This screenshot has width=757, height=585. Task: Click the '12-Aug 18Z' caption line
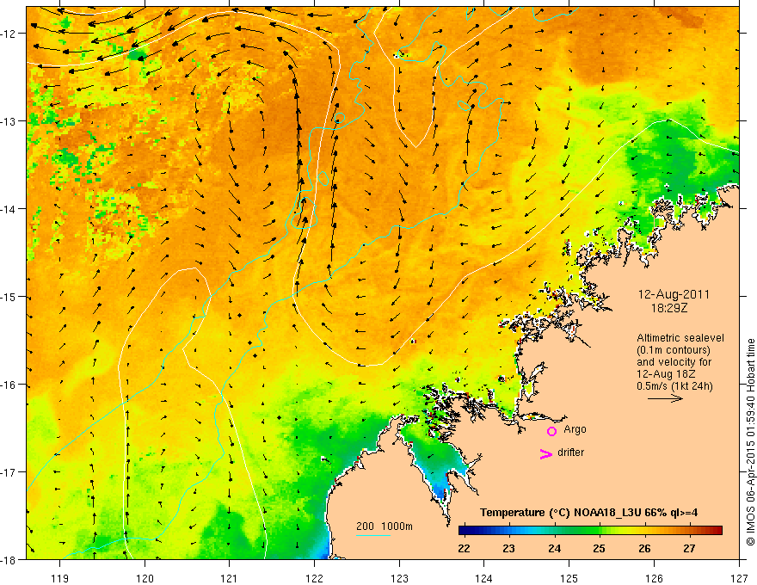click(x=664, y=374)
